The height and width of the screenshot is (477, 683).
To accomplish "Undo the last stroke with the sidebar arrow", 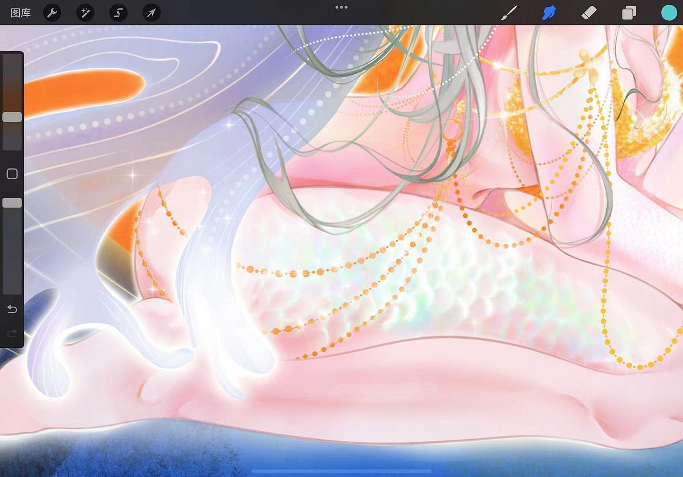I will (x=12, y=309).
